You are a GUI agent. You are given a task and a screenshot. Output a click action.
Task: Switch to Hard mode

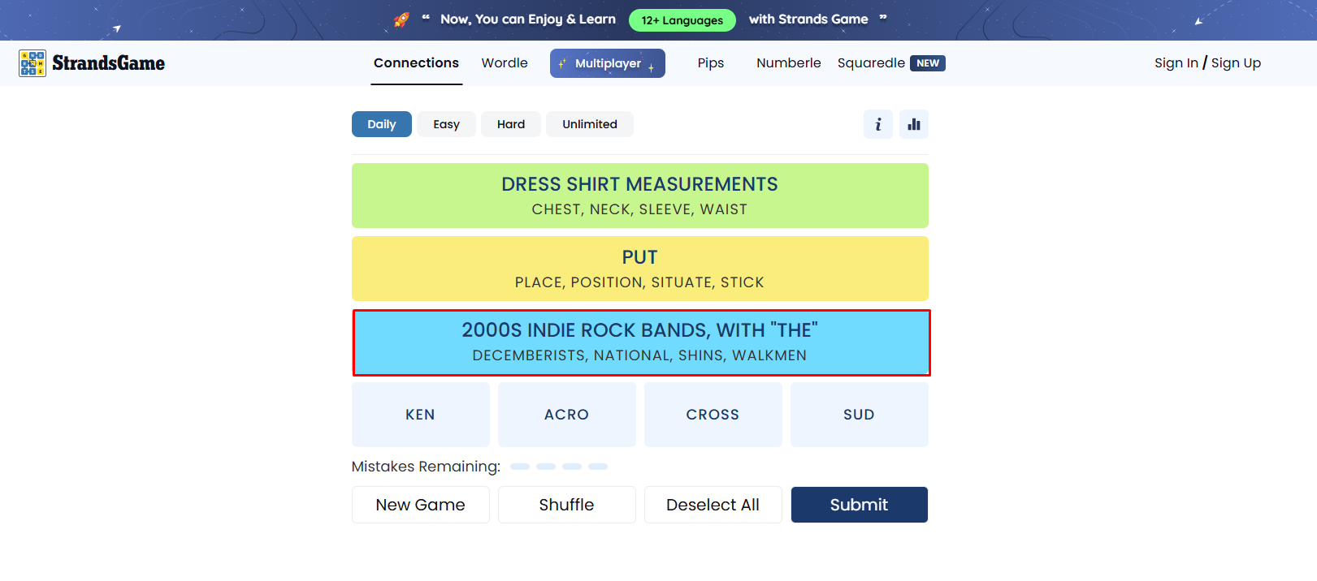pos(511,124)
